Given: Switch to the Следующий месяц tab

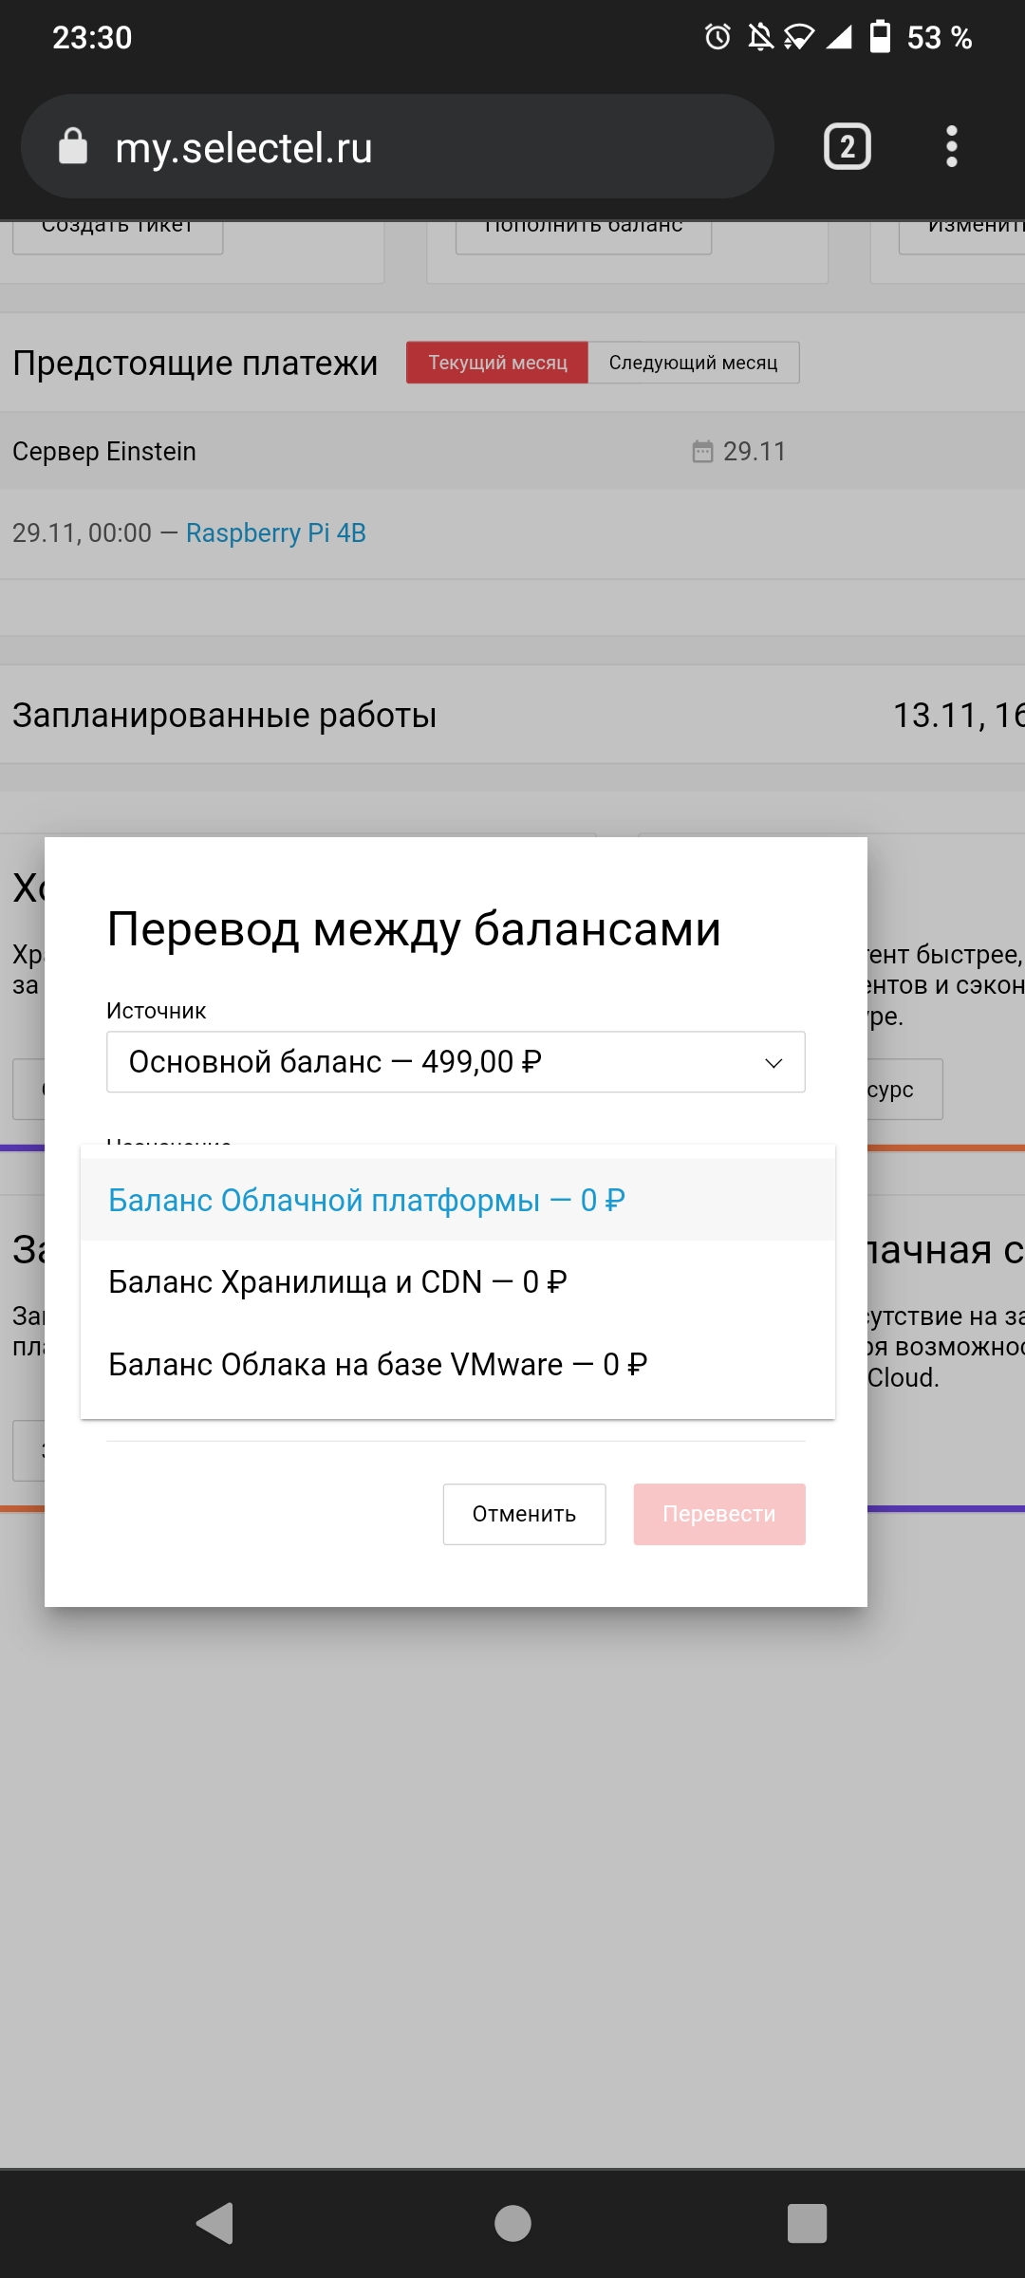Looking at the screenshot, I should point(693,363).
